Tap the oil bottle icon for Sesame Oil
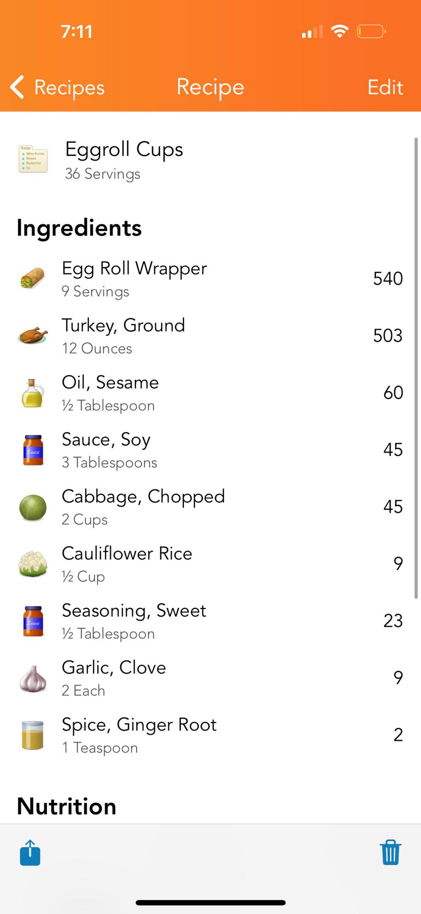 [33, 393]
